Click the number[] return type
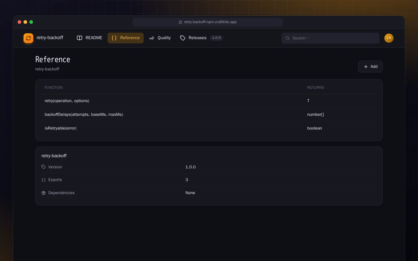This screenshot has width=418, height=261. tap(315, 115)
